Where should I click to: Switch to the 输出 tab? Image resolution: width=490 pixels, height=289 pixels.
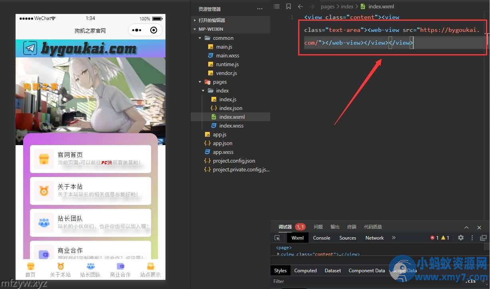pyautogui.click(x=335, y=227)
